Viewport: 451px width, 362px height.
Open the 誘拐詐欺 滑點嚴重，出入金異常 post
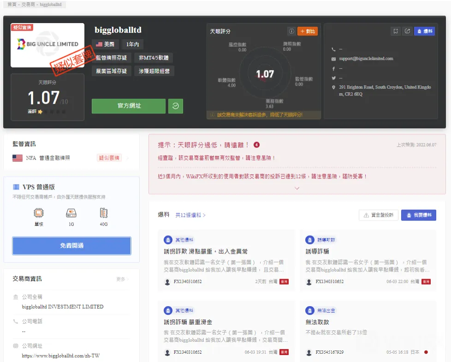coord(206,252)
